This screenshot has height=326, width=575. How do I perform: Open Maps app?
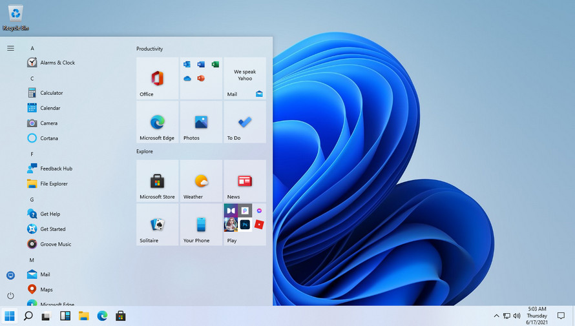(x=39, y=289)
